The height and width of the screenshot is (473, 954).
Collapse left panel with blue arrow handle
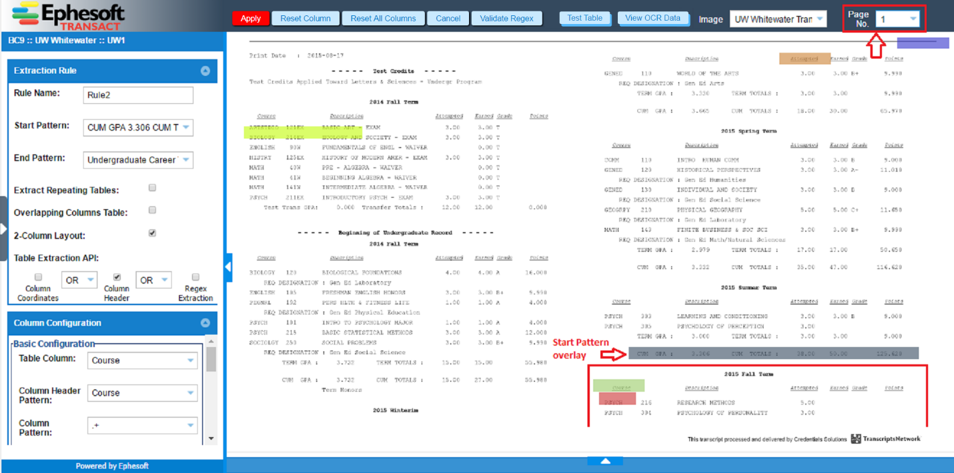pyautogui.click(x=228, y=267)
